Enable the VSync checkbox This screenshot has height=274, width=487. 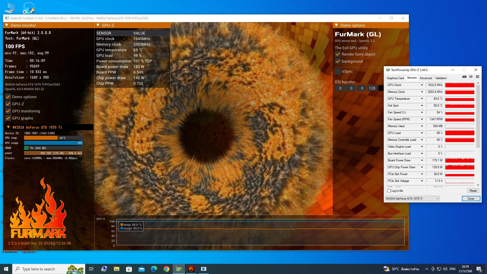pyautogui.click(x=338, y=72)
